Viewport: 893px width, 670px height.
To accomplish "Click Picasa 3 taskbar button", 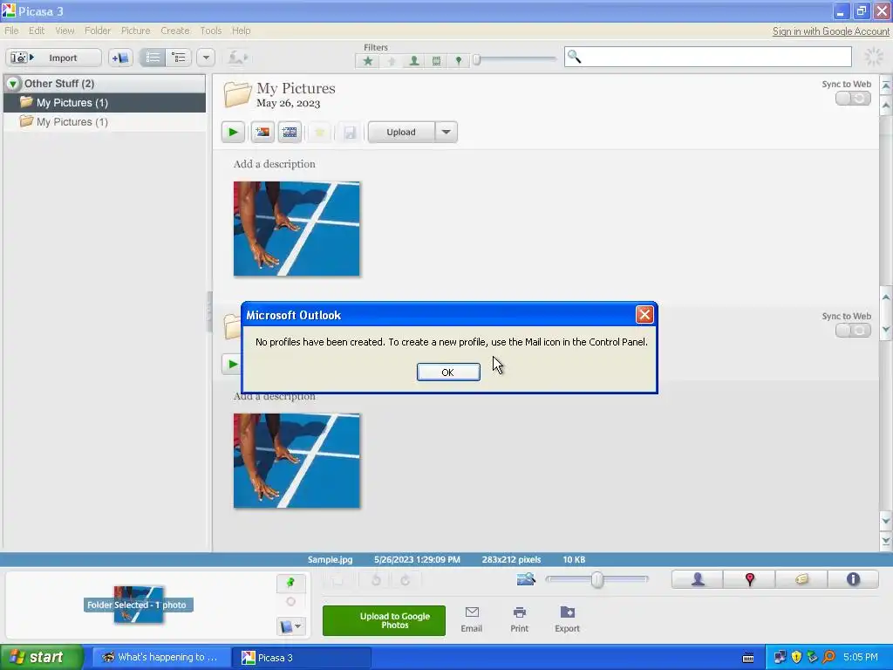I will click(302, 658).
